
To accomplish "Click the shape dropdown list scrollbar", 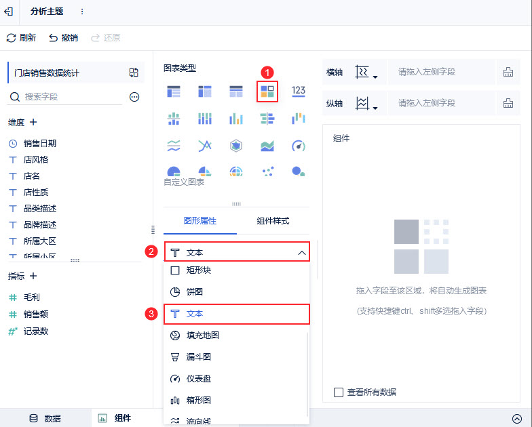I will pyautogui.click(x=307, y=374).
